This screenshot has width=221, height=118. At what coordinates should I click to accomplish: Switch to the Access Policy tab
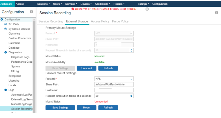[x=100, y=22]
